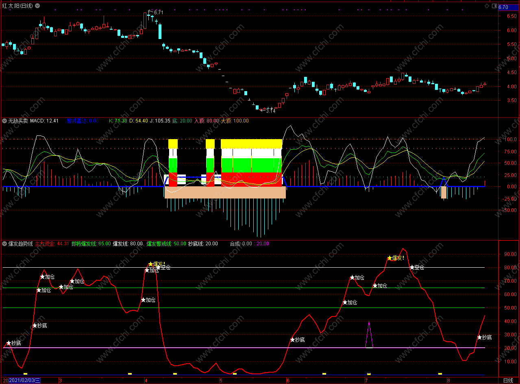Click the MACD: 12.41 value label
The height and width of the screenshot is (384, 520).
tap(44, 121)
